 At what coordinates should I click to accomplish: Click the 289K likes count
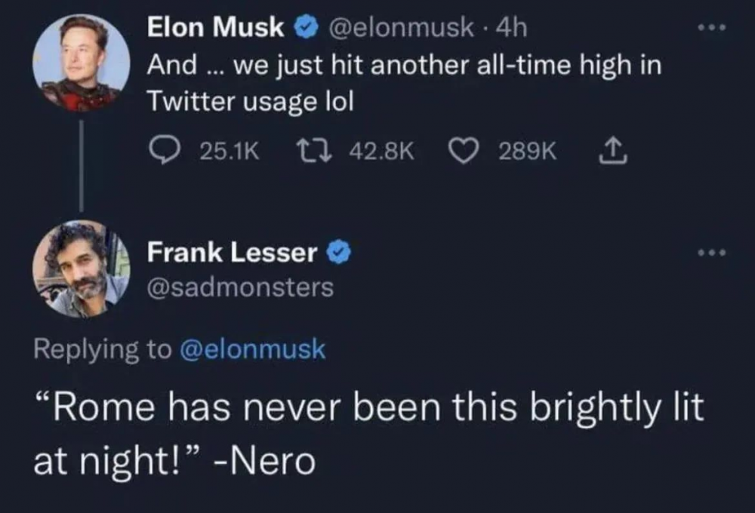tap(528, 153)
